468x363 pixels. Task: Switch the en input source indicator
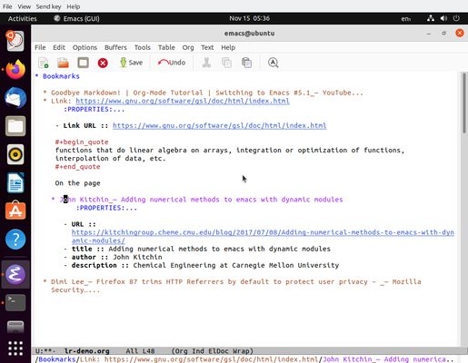coord(406,18)
